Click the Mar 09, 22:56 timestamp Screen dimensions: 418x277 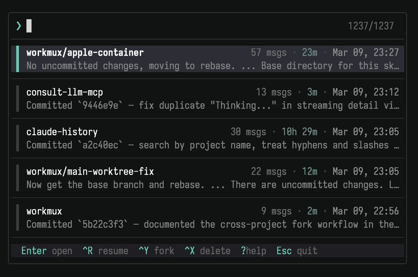click(x=366, y=211)
